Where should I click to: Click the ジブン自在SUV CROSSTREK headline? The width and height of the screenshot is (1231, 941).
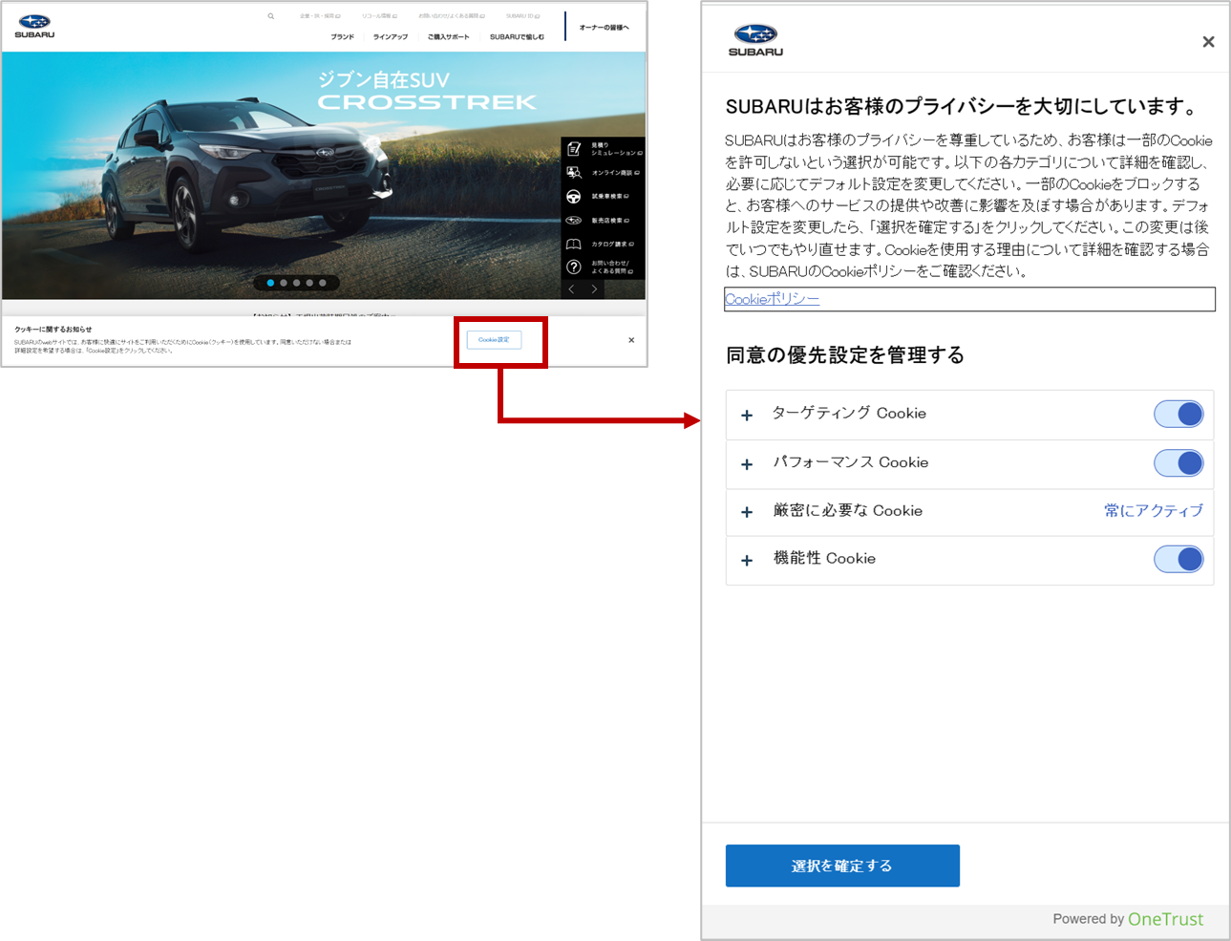click(427, 91)
